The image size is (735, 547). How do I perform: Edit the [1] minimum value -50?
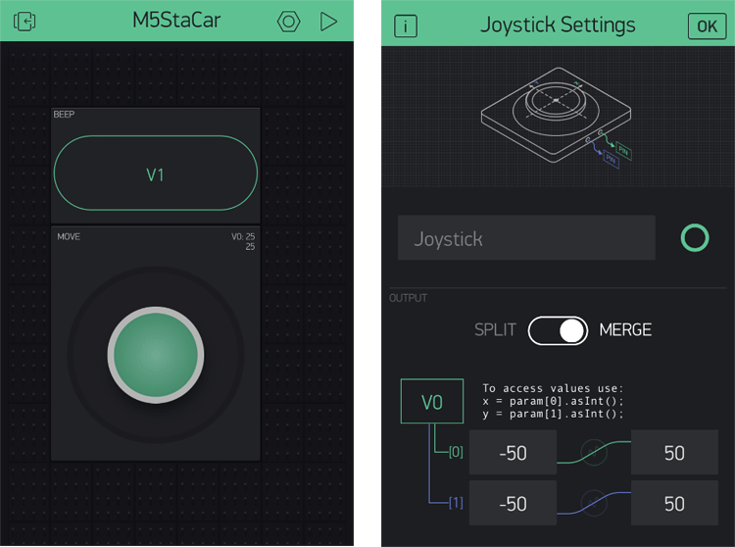(x=513, y=503)
